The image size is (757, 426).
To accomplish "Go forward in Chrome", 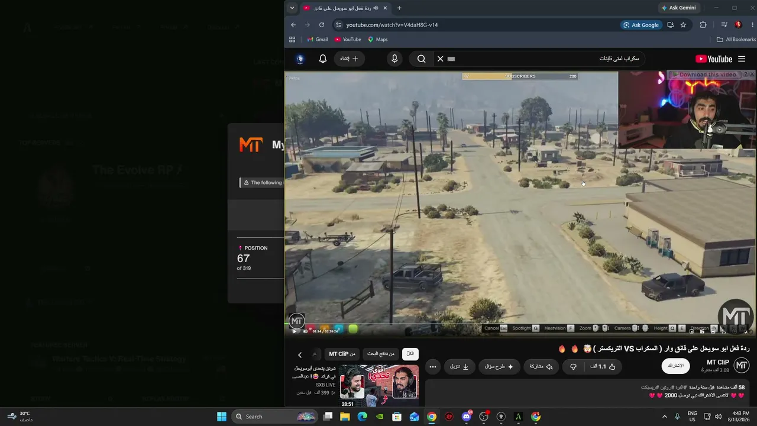I will pos(307,25).
